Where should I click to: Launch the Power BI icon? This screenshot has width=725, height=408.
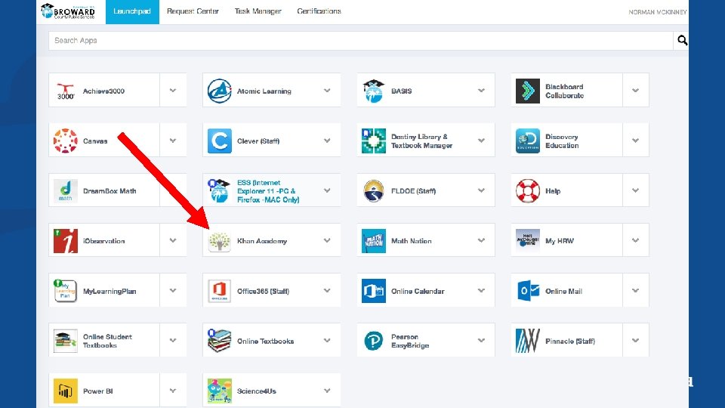(65, 391)
